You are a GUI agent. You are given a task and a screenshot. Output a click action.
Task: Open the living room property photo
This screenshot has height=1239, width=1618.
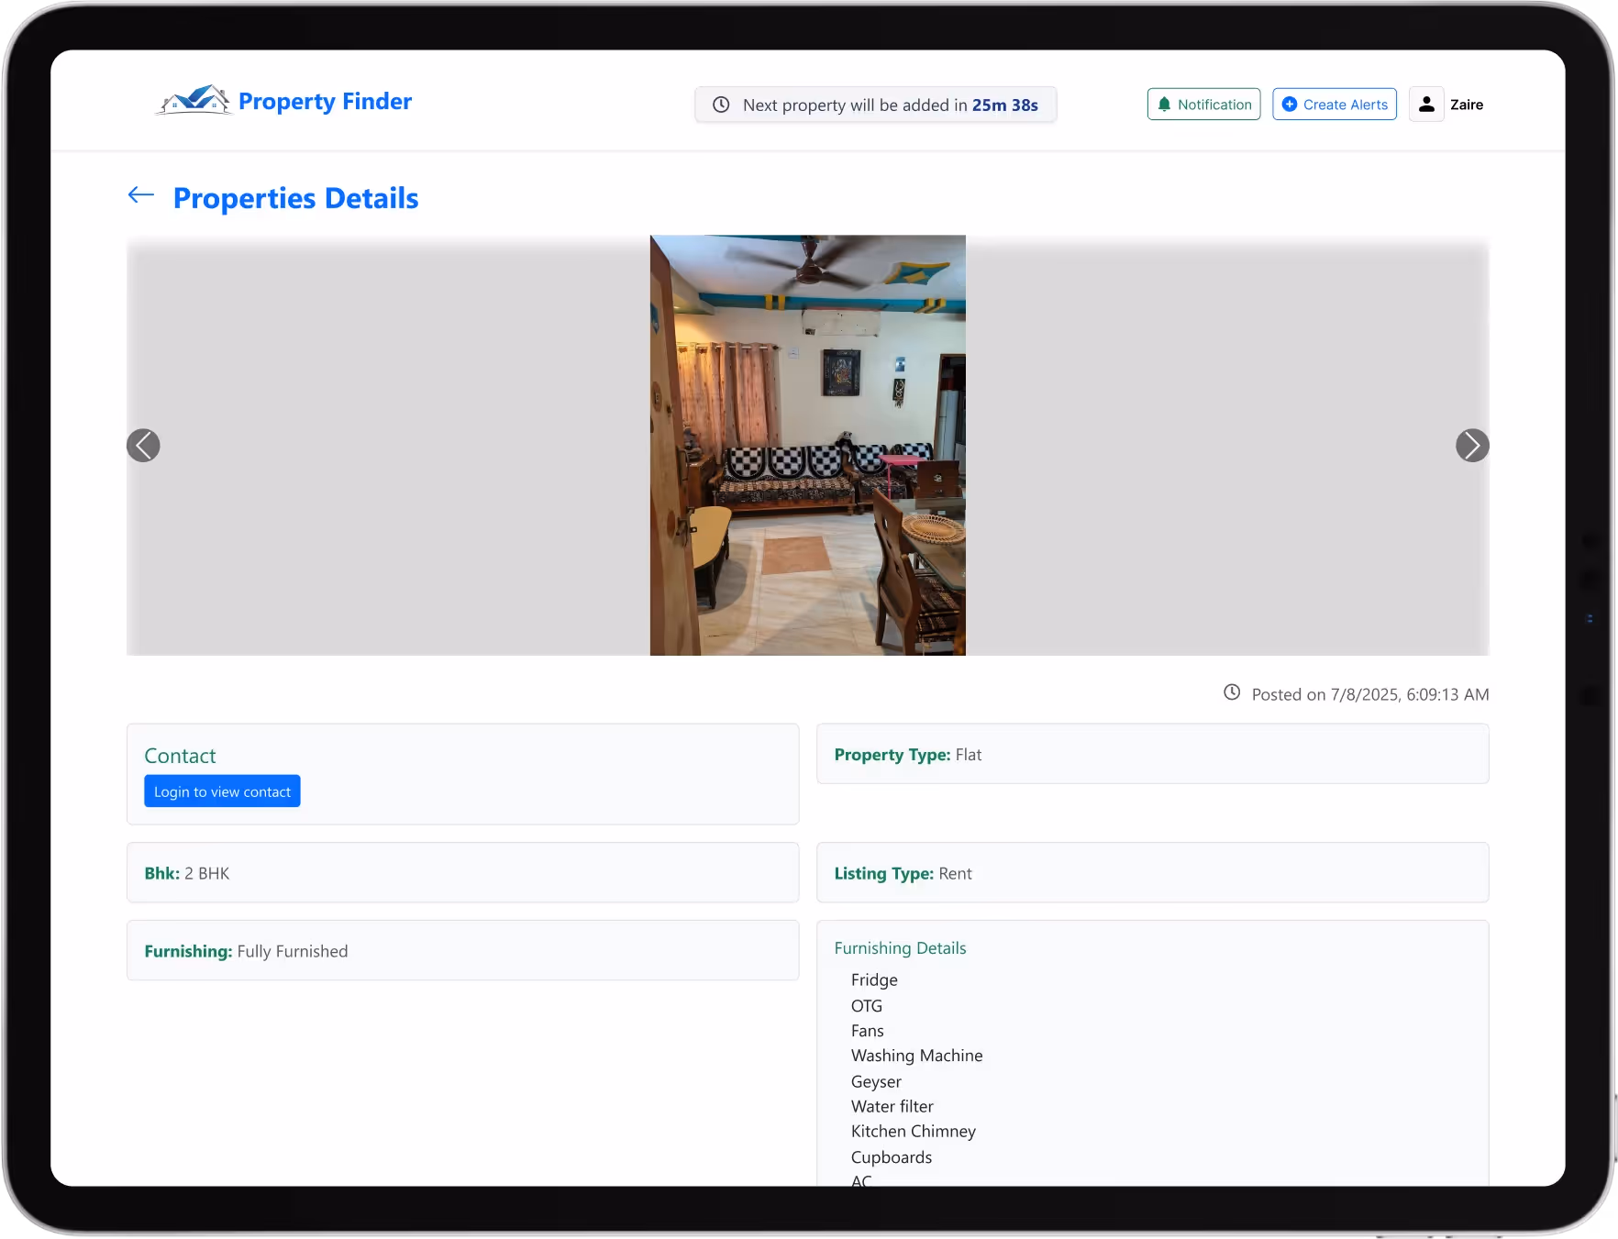point(808,445)
